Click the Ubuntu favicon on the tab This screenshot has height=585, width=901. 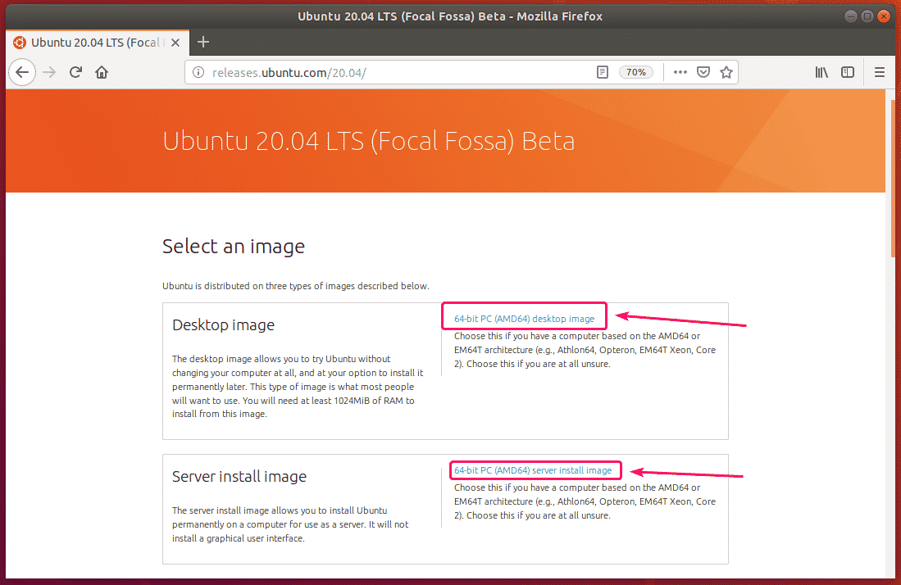point(20,43)
